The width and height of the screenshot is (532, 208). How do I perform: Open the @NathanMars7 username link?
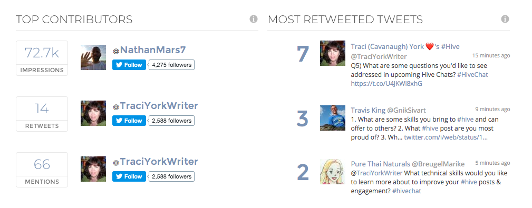[149, 50]
